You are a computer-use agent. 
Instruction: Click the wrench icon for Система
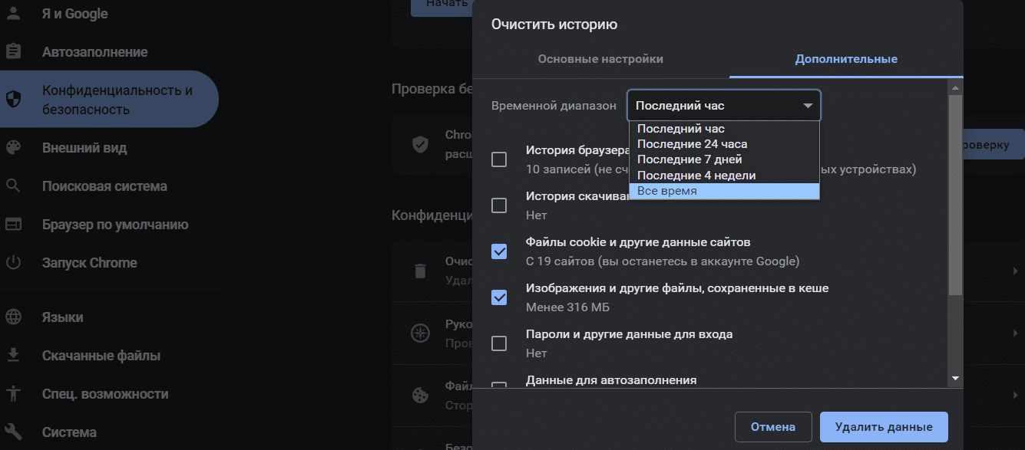point(13,432)
